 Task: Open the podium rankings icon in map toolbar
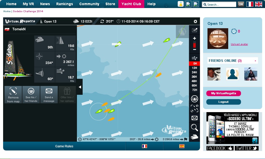[194, 137]
